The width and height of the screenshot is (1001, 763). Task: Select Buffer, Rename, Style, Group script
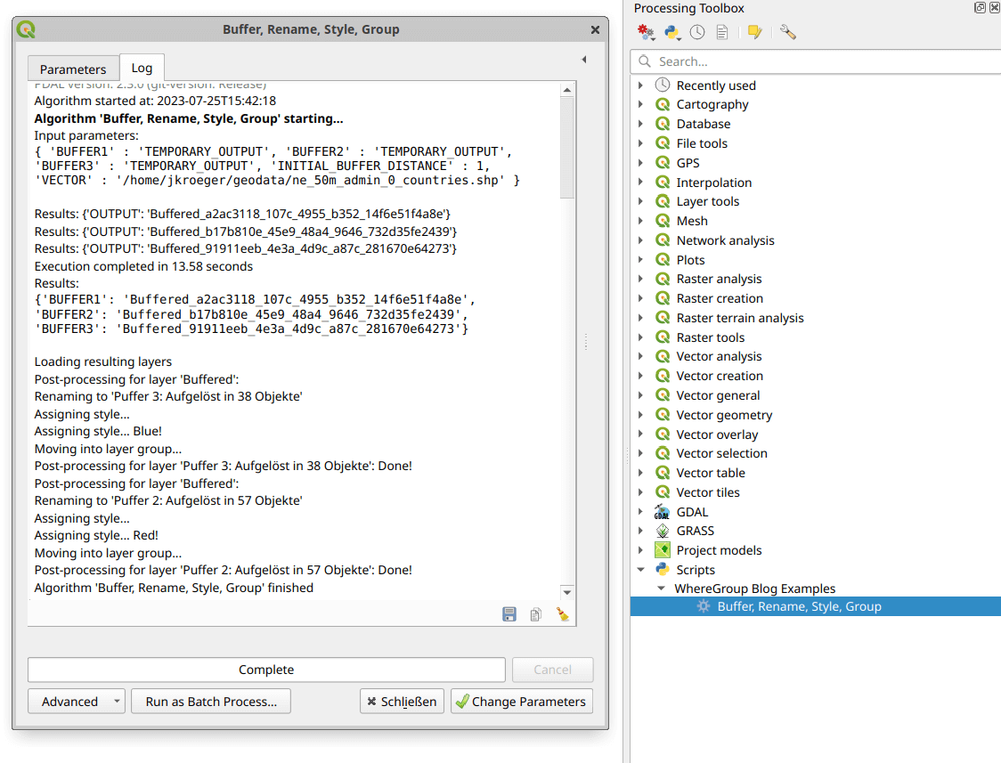(799, 606)
